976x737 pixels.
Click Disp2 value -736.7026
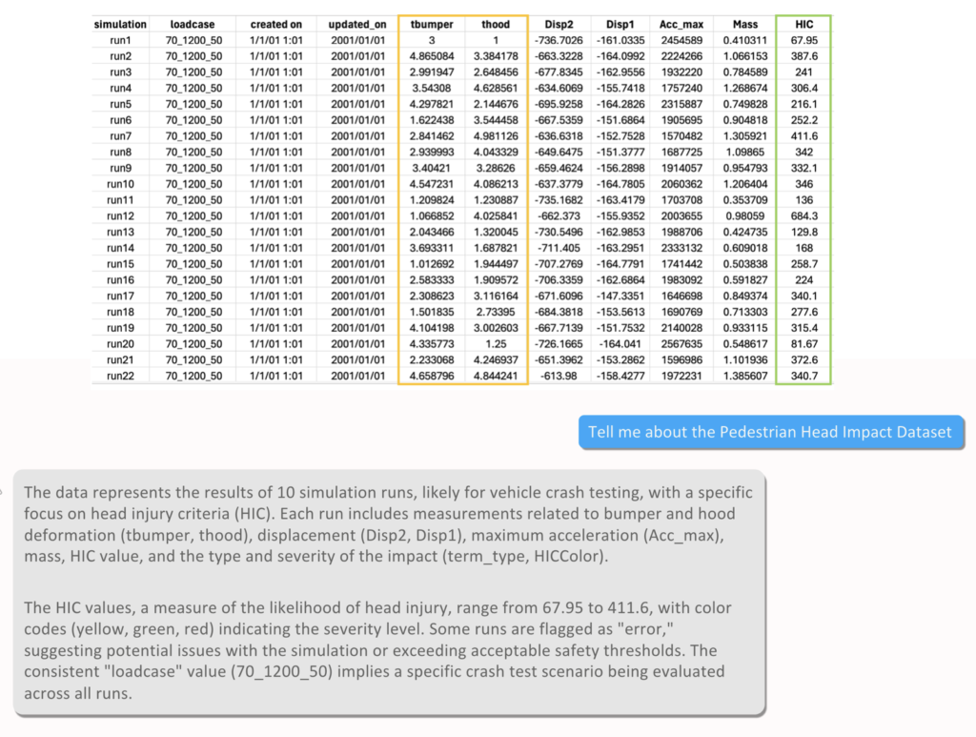559,40
